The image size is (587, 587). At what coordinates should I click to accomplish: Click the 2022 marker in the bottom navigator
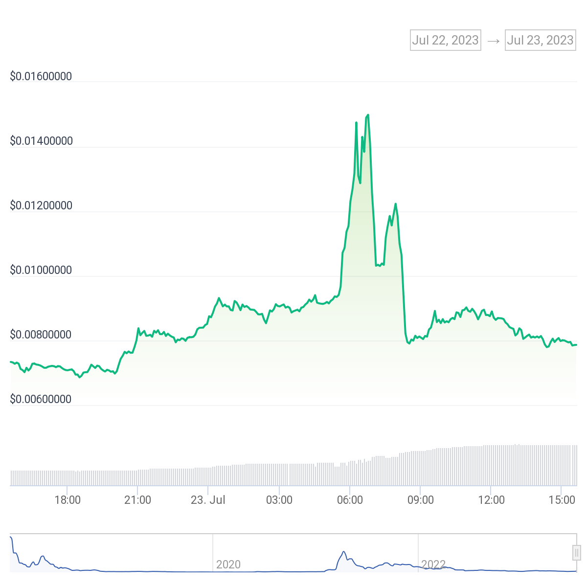[433, 564]
